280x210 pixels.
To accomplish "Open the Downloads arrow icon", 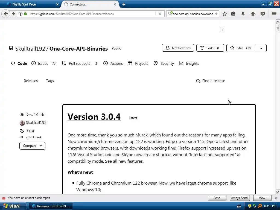I will click(243, 14).
